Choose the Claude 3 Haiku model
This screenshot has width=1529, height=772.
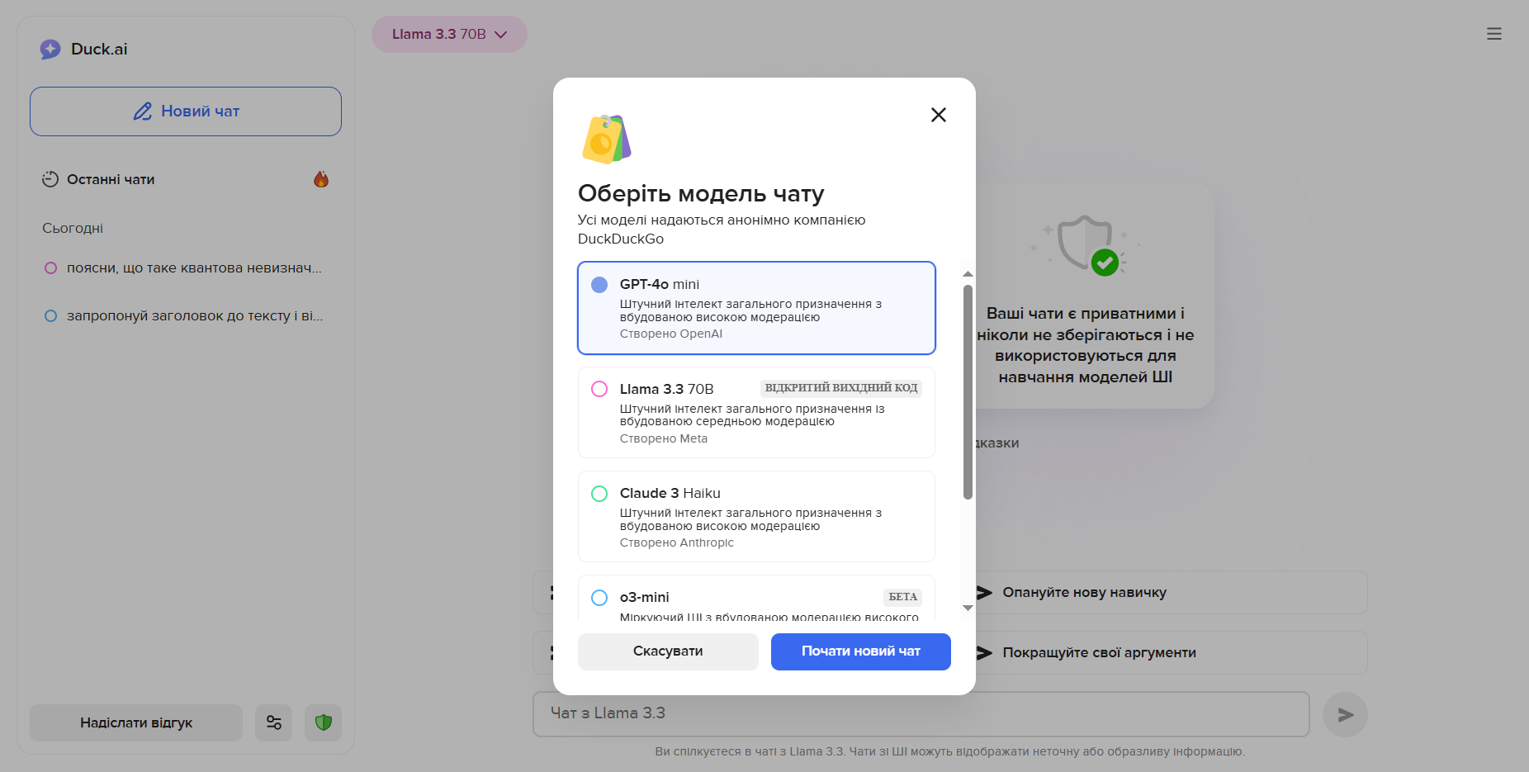(756, 516)
